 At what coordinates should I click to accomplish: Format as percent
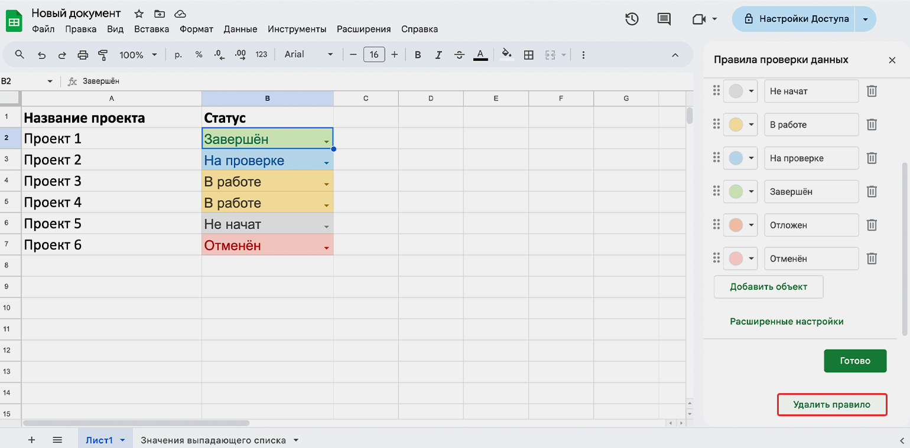199,54
